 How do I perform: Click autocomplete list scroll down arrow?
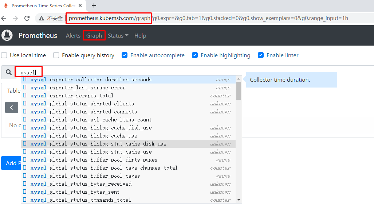pos(239,200)
